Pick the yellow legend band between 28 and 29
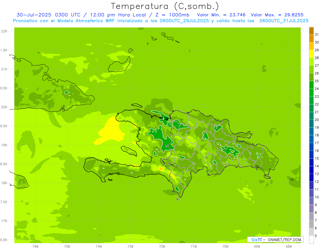The image size is (324, 250). point(311,54)
